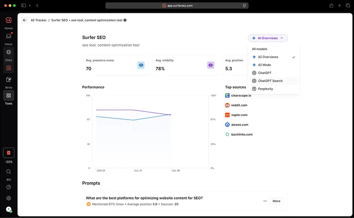
Task: Click the app.surferseo.com address bar
Action: [x=177, y=6]
